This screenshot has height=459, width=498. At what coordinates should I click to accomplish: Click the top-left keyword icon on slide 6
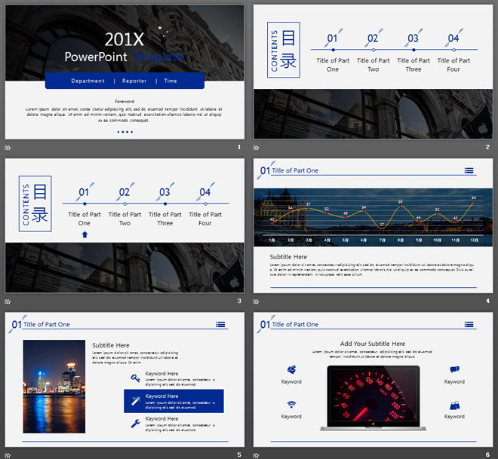[291, 369]
